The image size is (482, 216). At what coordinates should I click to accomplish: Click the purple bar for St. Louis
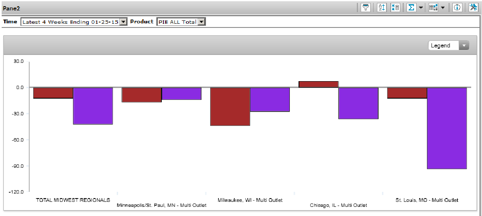pos(447,128)
